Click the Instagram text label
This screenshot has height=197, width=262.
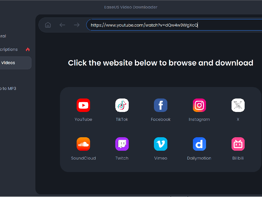point(199,120)
